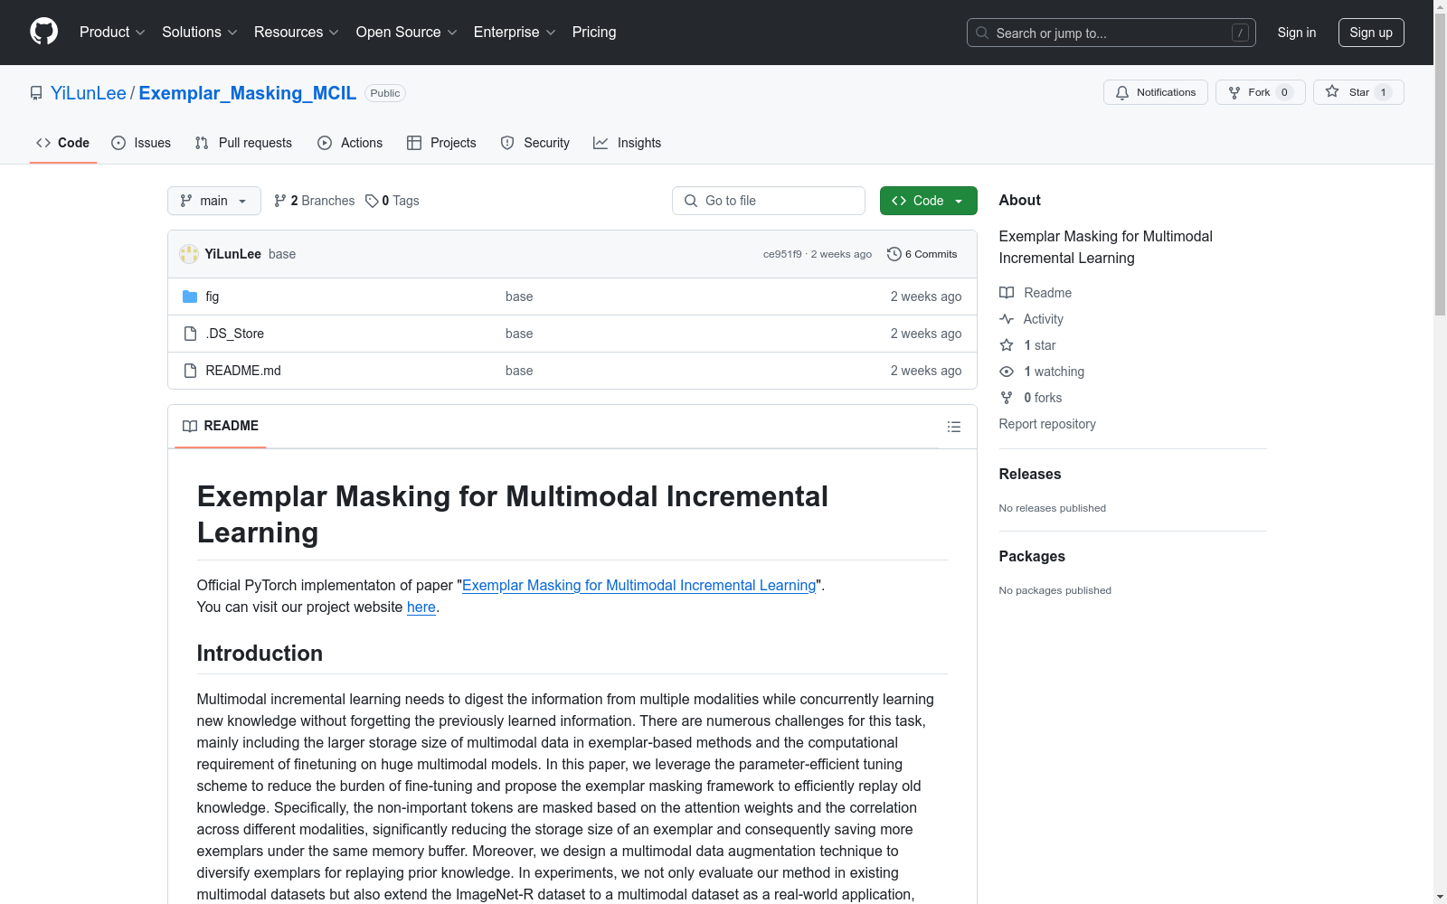Click the Activity pulse icon
1447x904 pixels.
click(1007, 319)
